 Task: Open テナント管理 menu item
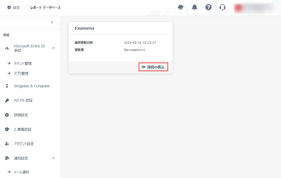click(23, 63)
